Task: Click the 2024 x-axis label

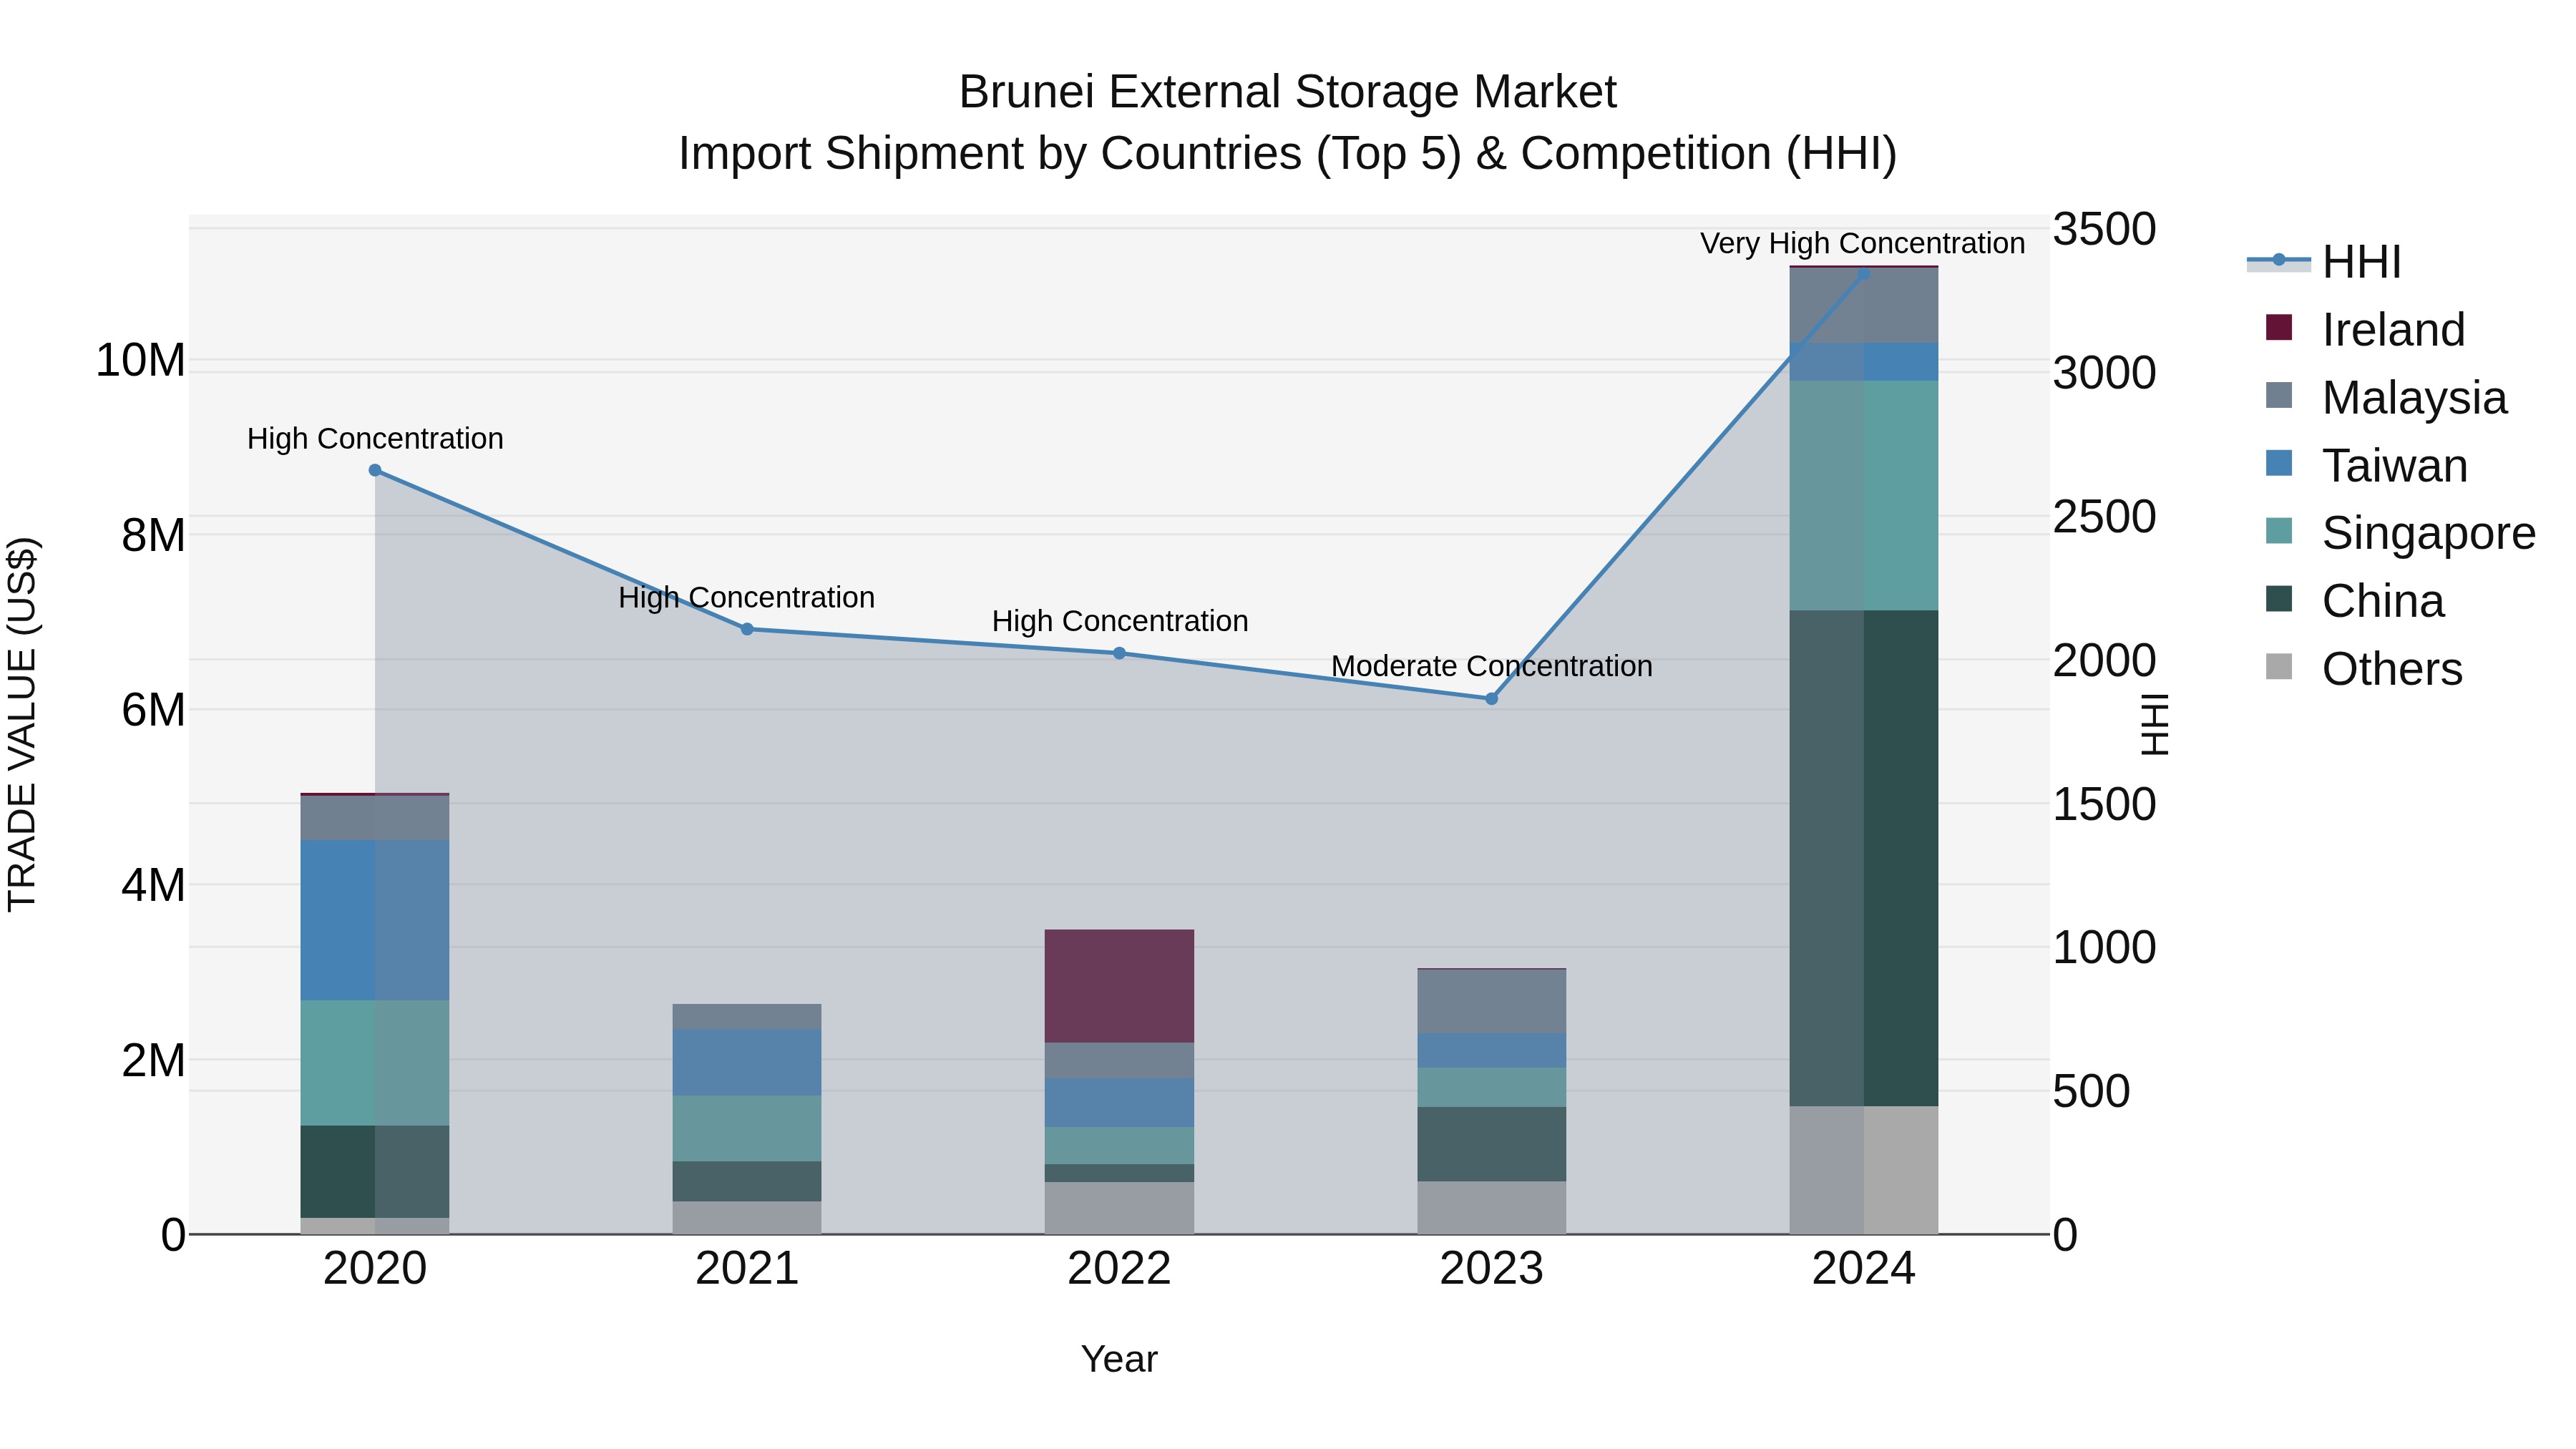Action: [x=1864, y=1269]
